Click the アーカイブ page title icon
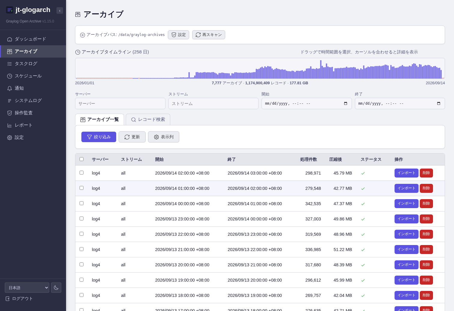This screenshot has width=454, height=311. tap(78, 14)
